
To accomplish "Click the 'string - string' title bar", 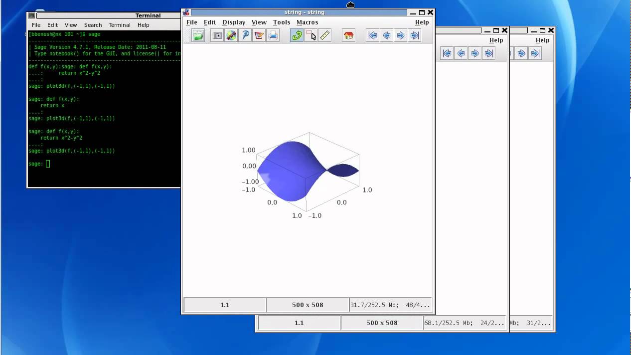I will 298,12.
